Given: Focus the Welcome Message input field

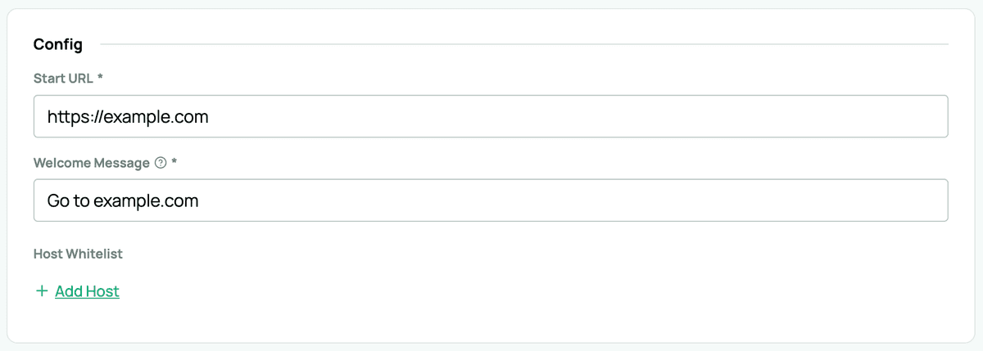Looking at the screenshot, I should [x=490, y=200].
